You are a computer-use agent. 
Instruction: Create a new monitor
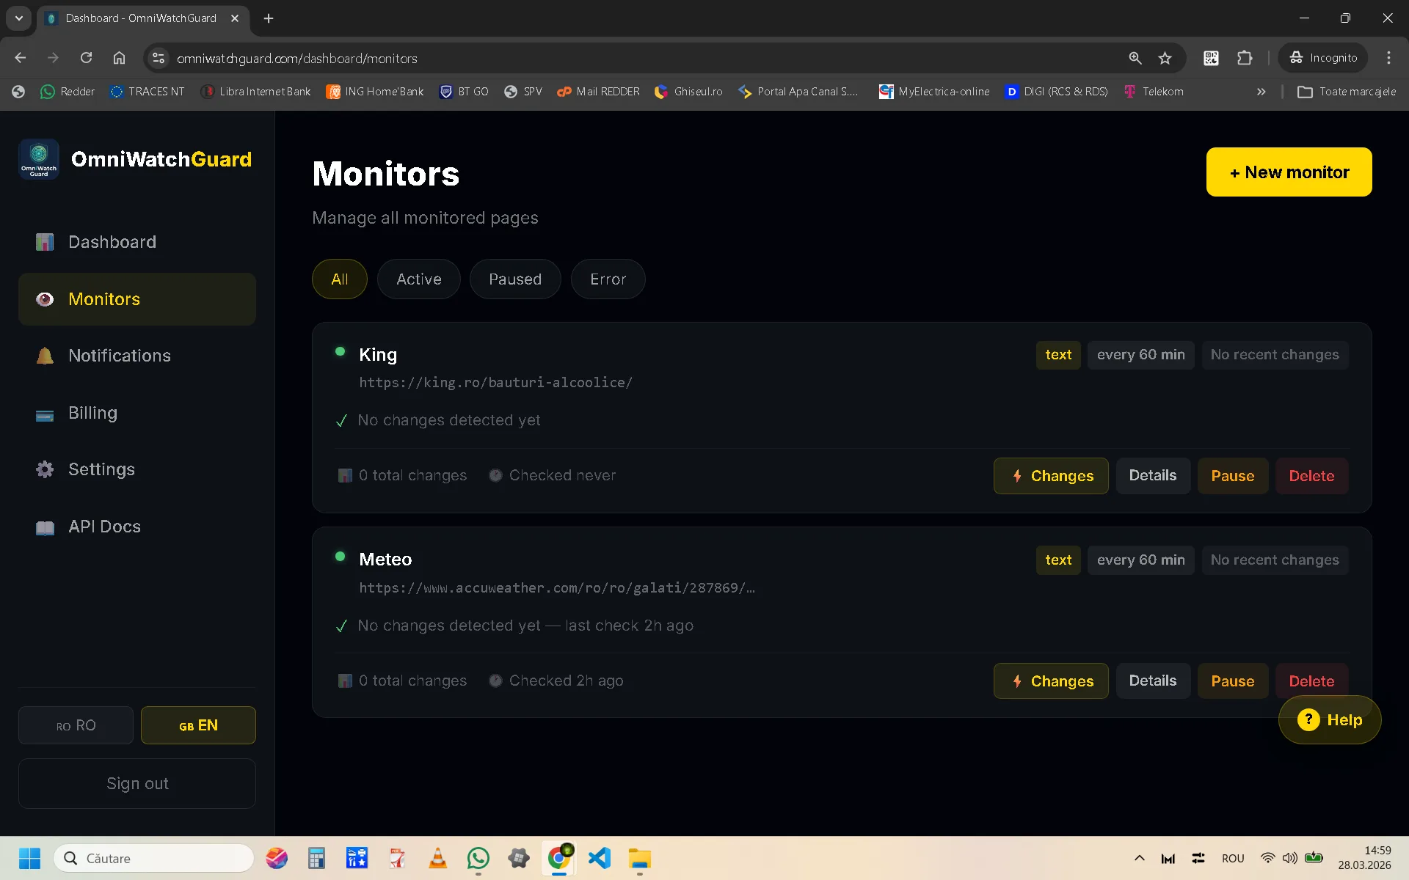coord(1289,172)
